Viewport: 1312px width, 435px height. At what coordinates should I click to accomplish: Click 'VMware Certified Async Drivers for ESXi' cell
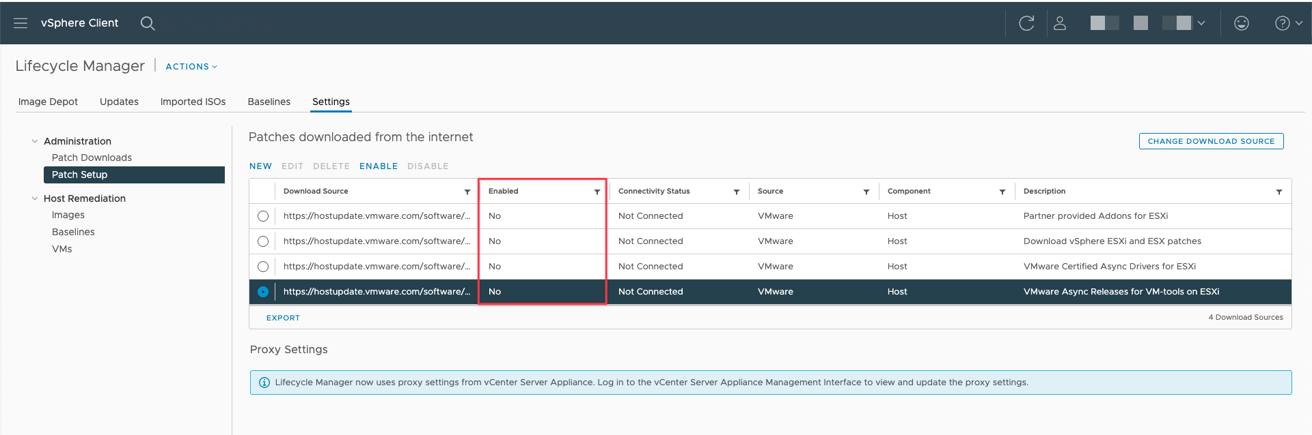[1109, 267]
